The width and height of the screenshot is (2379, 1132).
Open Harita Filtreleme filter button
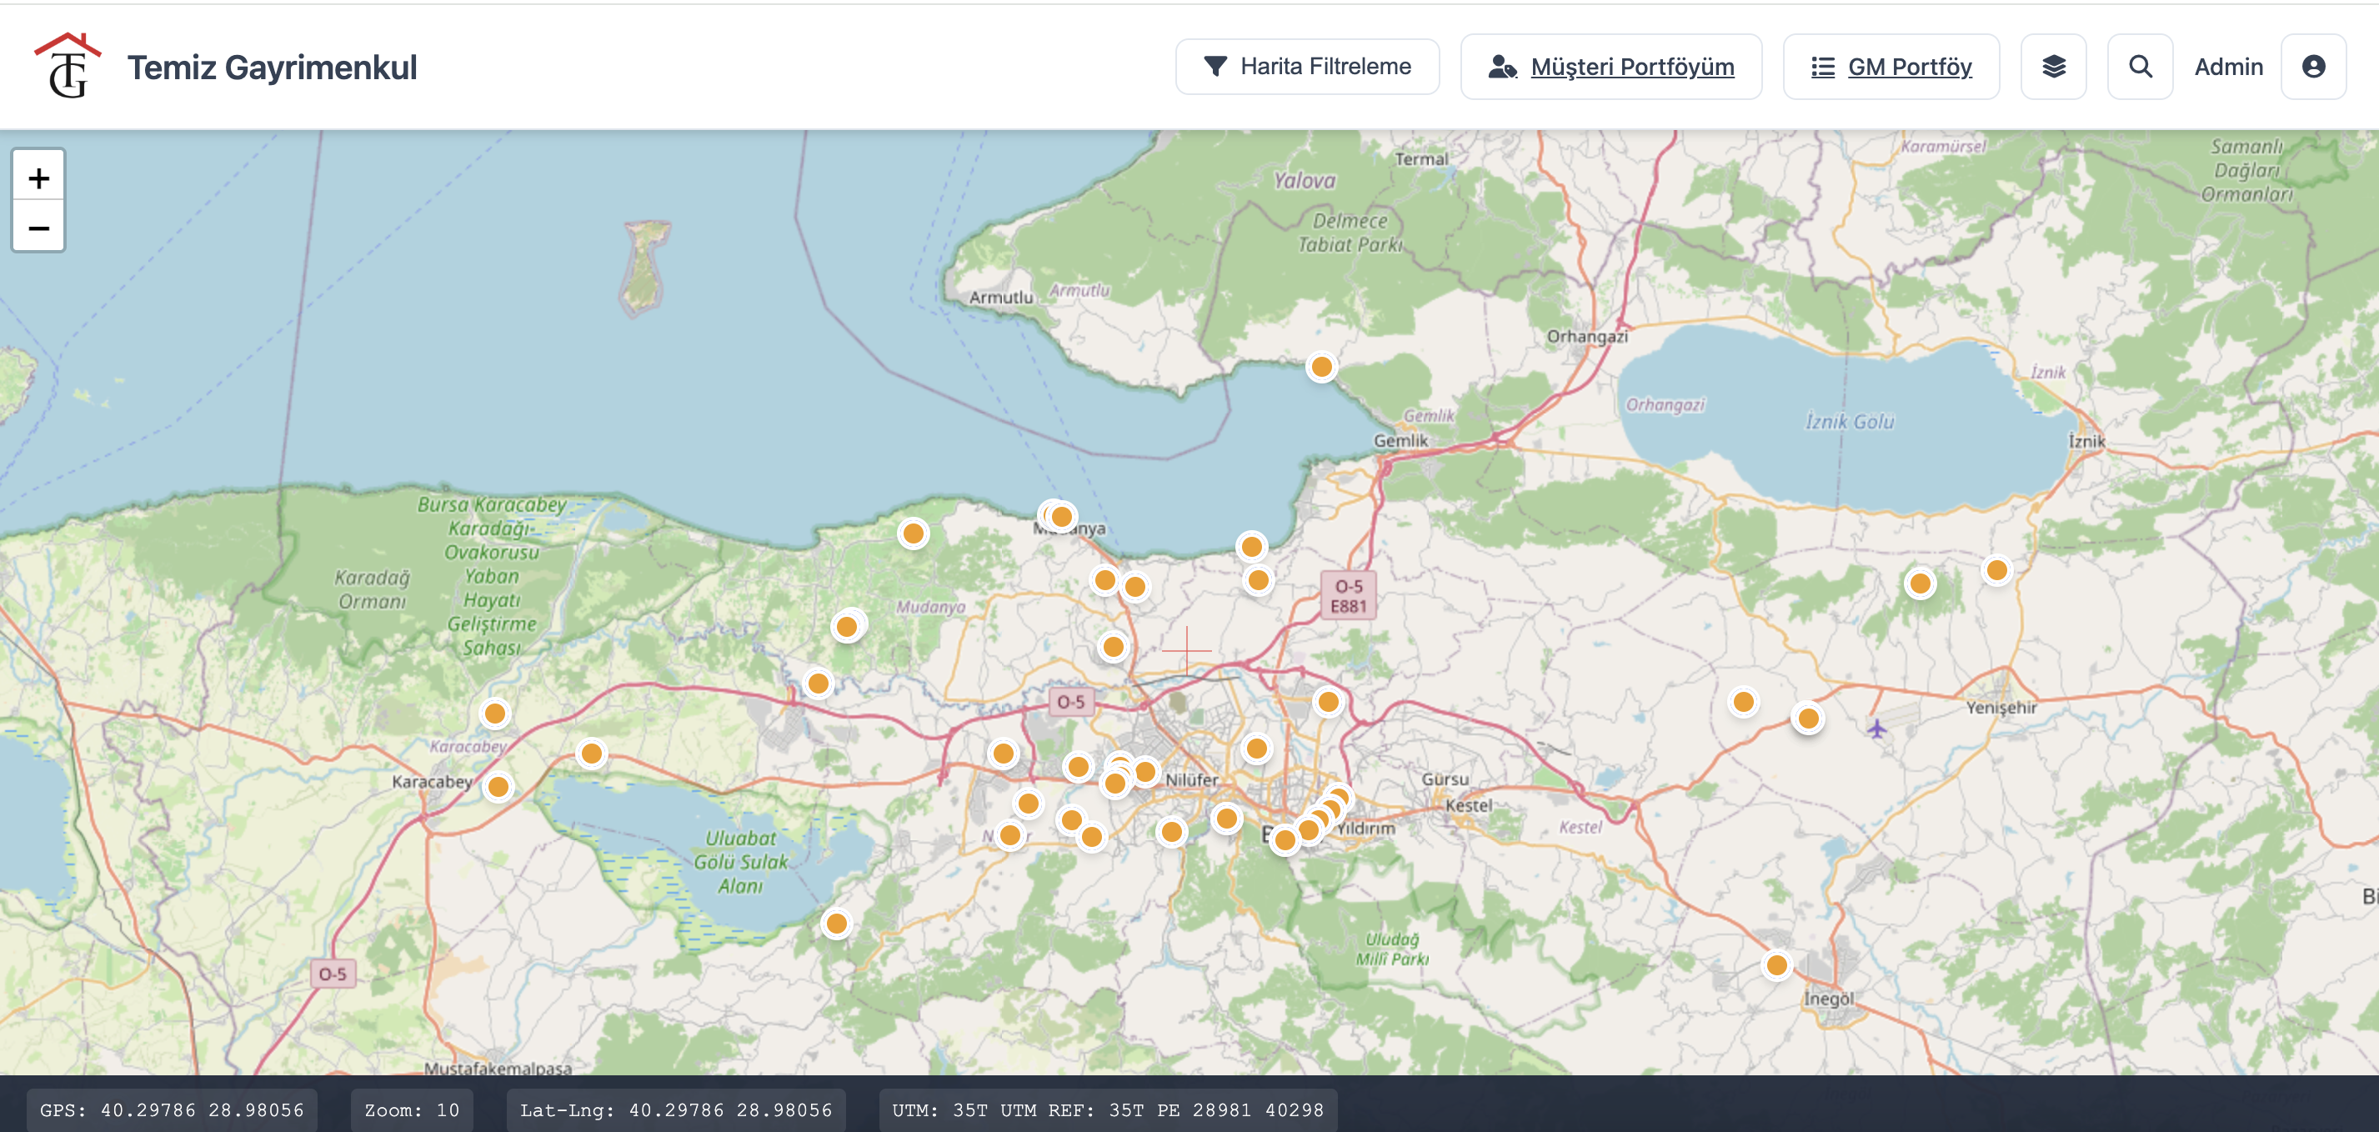1307,67
